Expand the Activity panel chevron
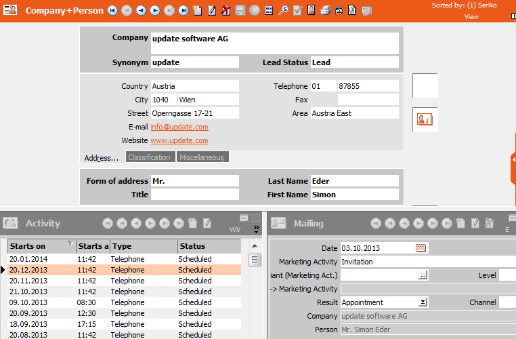This screenshot has width=516, height=339. pos(257,229)
